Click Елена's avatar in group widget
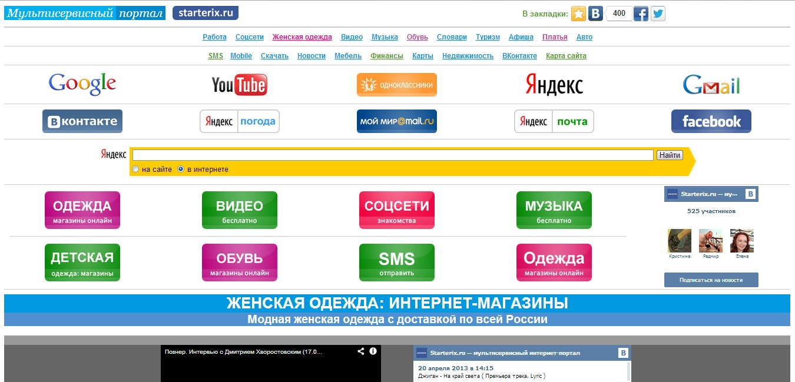The image size is (795, 382). [x=742, y=241]
